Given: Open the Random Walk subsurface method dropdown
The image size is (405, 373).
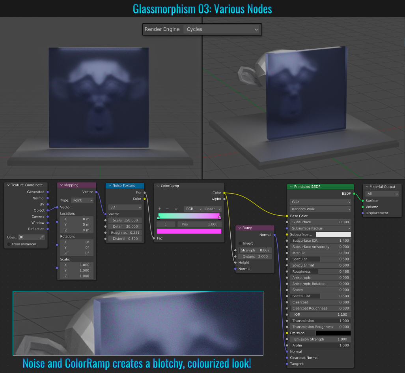Looking at the screenshot, I should coord(320,209).
